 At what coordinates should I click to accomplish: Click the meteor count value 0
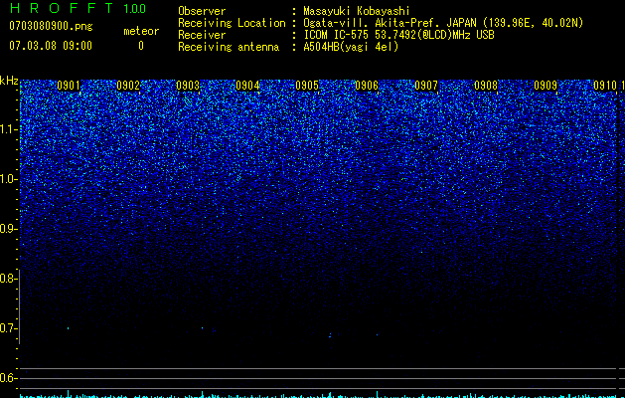141,46
